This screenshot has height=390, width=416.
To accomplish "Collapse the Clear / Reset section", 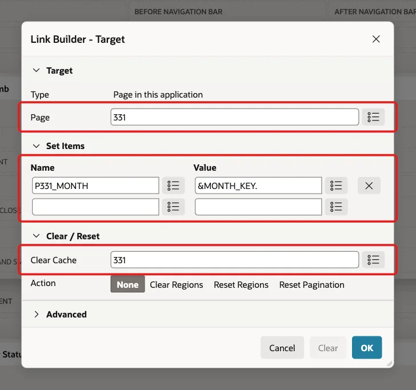I will click(x=36, y=236).
